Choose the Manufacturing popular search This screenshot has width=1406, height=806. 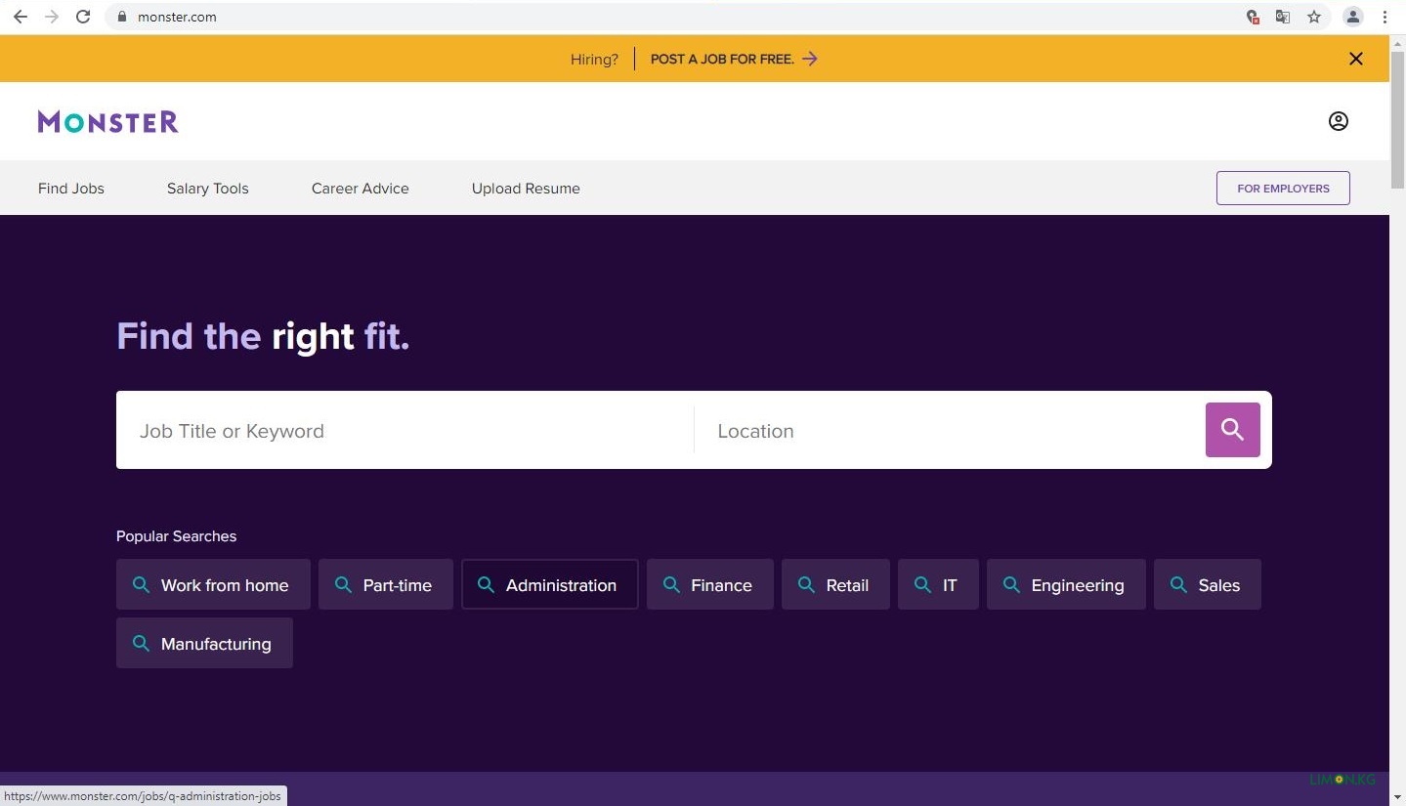click(204, 643)
